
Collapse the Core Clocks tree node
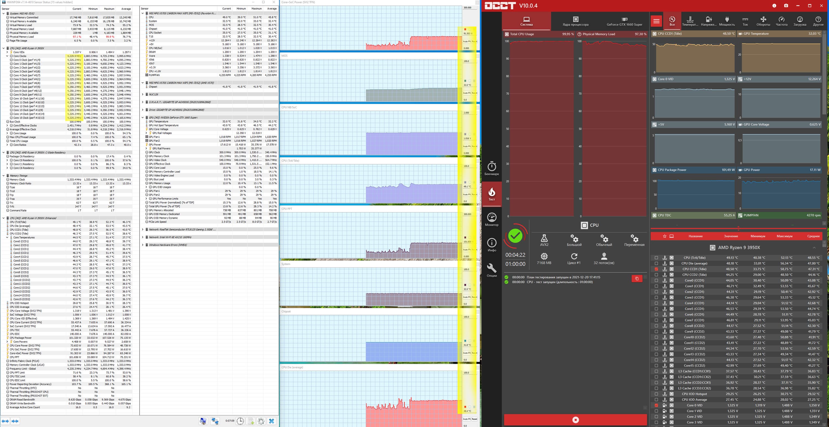click(7, 56)
